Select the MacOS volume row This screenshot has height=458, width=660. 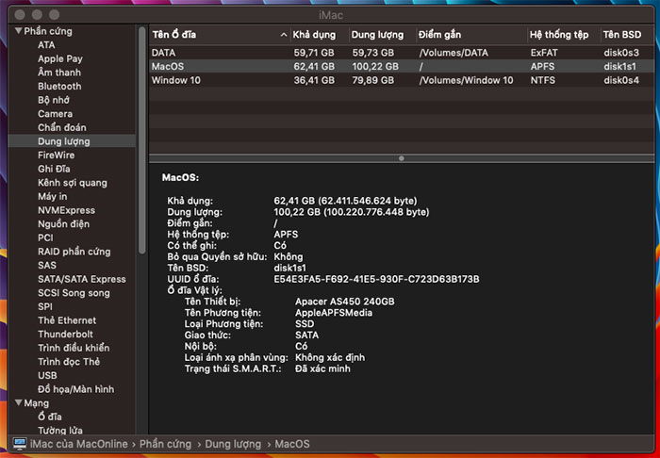tap(402, 67)
